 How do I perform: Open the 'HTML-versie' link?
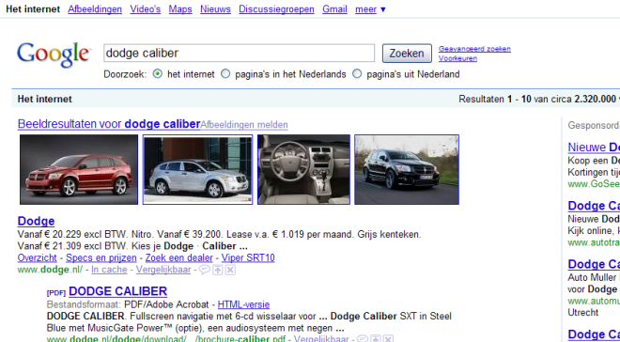[243, 304]
